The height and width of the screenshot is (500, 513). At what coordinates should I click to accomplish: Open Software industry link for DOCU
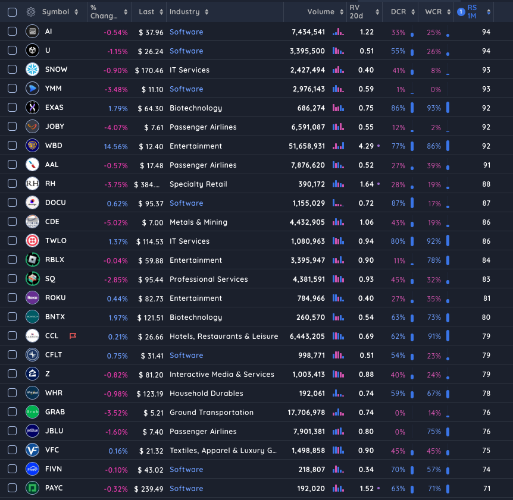(x=186, y=203)
